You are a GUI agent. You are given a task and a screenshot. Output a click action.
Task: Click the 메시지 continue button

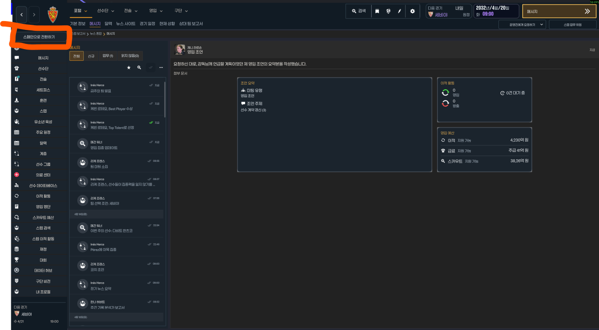point(559,11)
